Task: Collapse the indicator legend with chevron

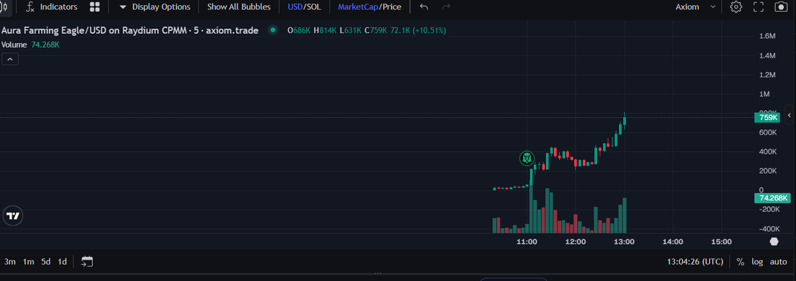Action: pos(11,59)
